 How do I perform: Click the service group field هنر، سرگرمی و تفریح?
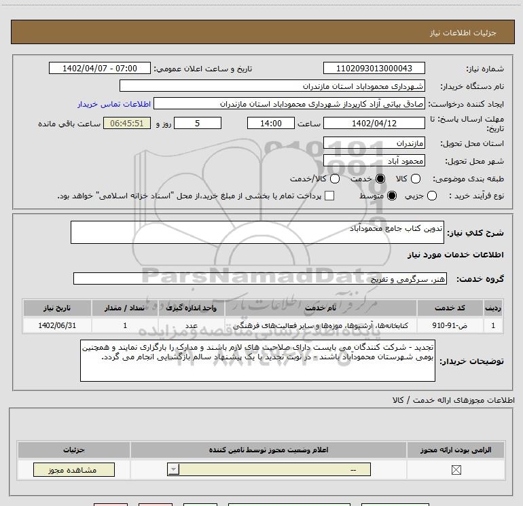[260, 279]
